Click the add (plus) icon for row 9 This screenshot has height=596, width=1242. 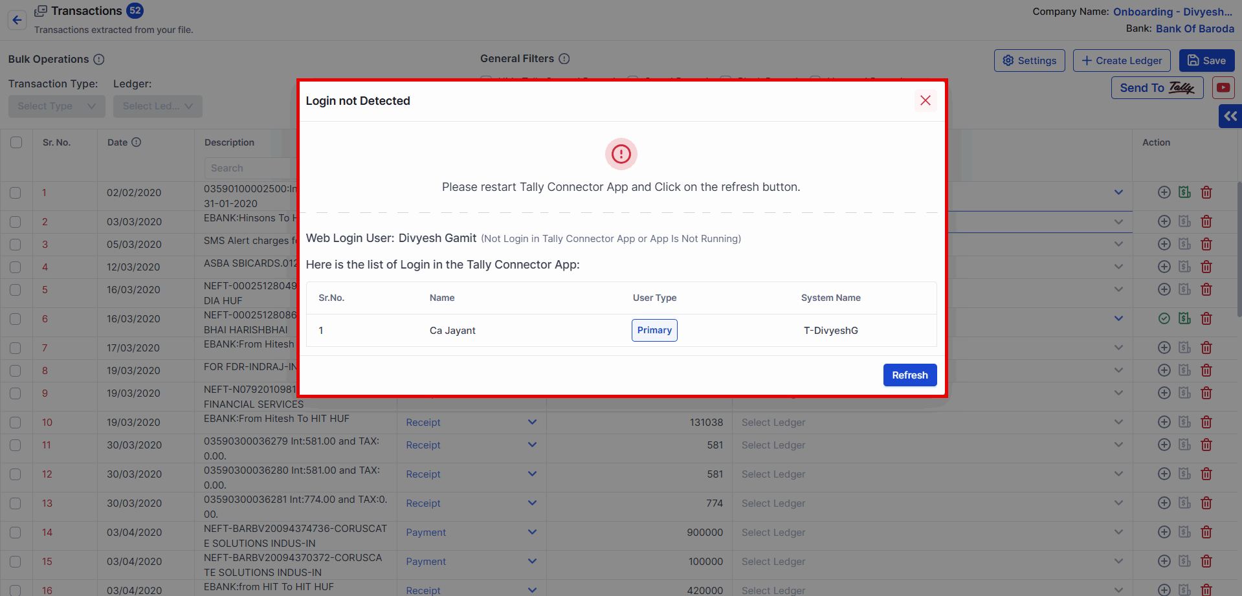1164,393
